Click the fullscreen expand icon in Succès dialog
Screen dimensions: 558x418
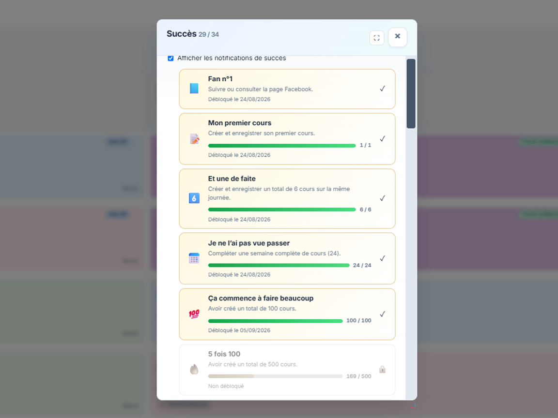tap(376, 38)
